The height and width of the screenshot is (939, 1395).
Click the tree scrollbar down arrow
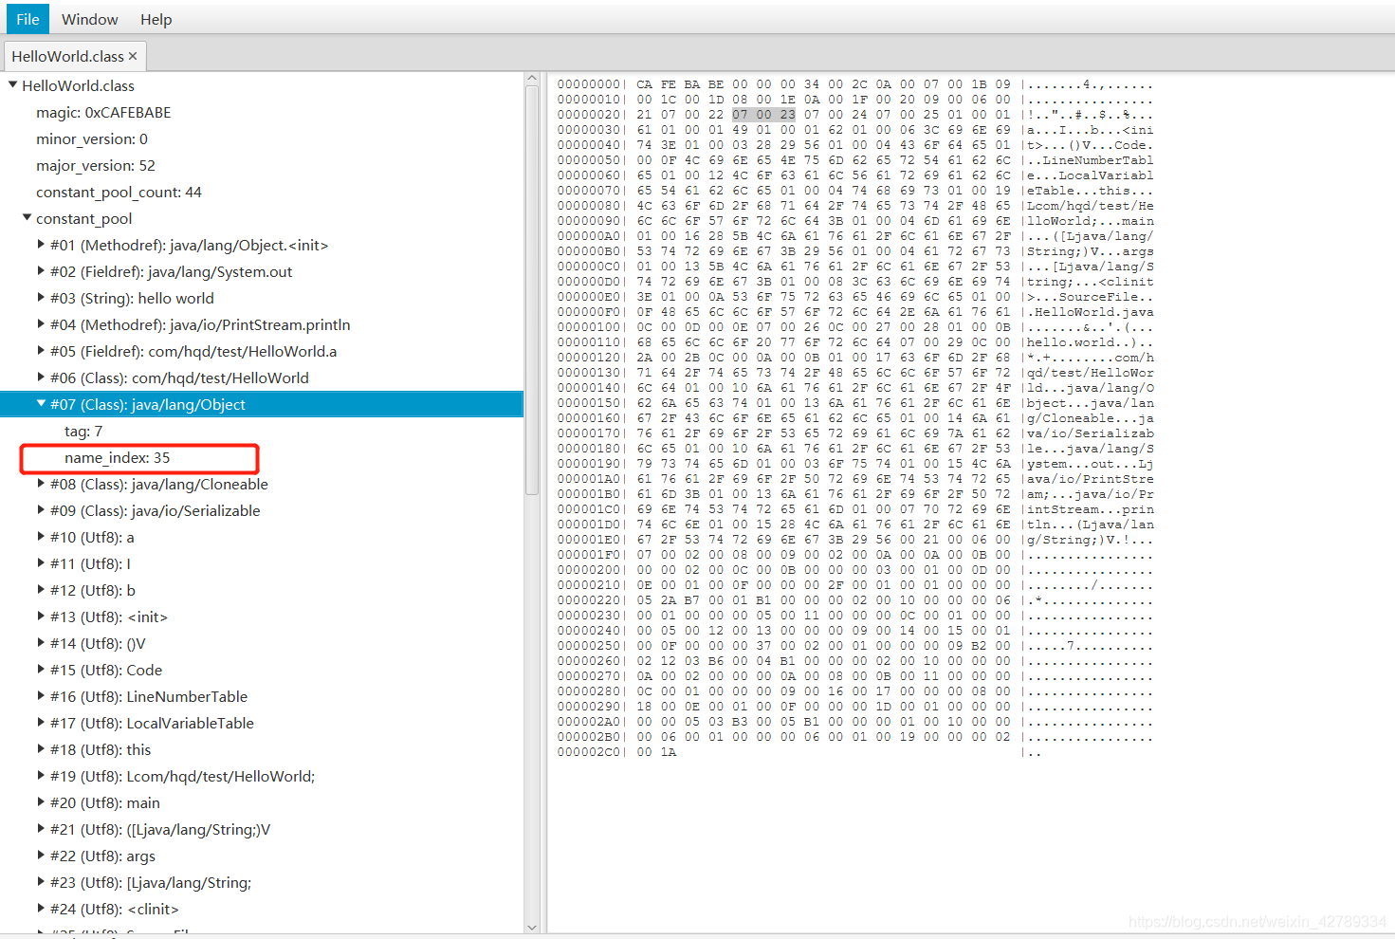[x=531, y=927]
